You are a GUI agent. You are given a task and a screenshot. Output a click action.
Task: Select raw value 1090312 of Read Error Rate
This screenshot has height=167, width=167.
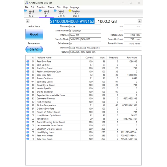(x=133, y=61)
